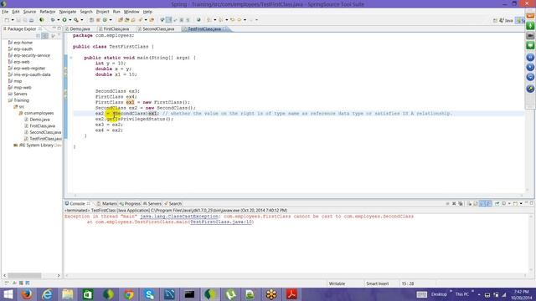
Task: Open Skype from the taskbar
Action: pyautogui.click(x=149, y=294)
